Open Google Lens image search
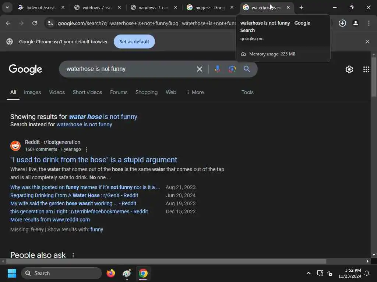This screenshot has height=282, width=377. pyautogui.click(x=232, y=69)
